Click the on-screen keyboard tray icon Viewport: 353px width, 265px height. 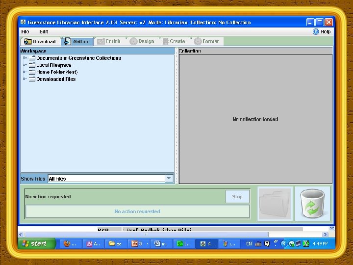[x=258, y=243]
